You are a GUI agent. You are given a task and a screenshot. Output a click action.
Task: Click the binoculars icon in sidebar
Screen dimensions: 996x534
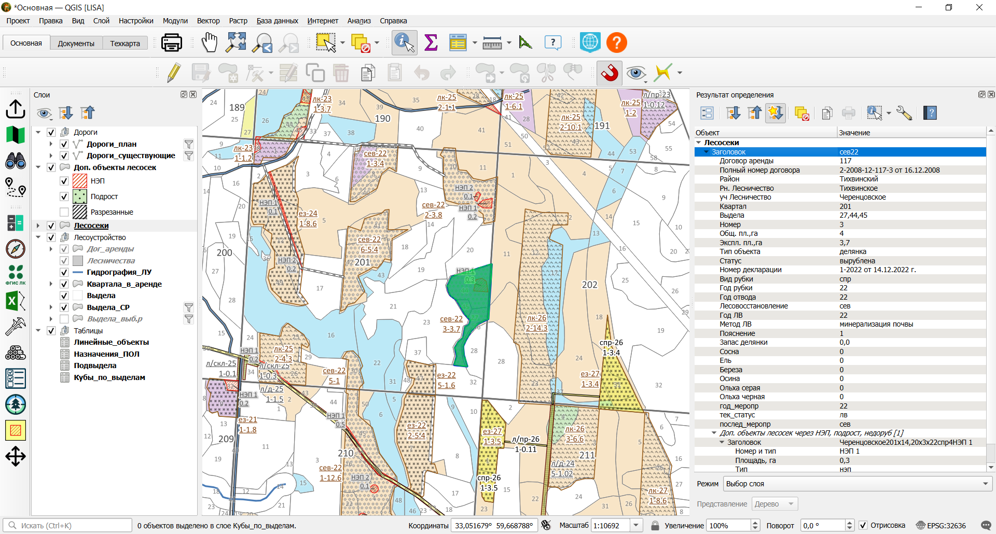pos(16,161)
